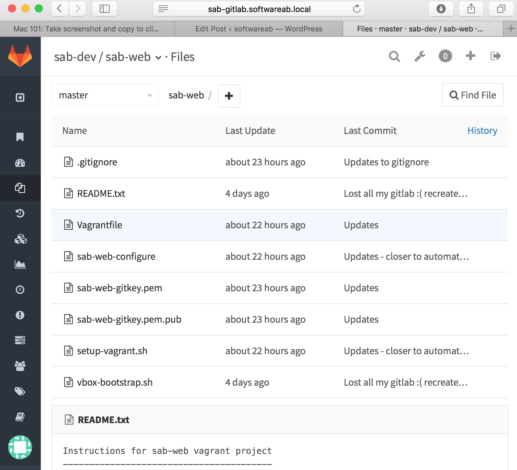Open the Labels tags icon in sidebar

(x=20, y=391)
